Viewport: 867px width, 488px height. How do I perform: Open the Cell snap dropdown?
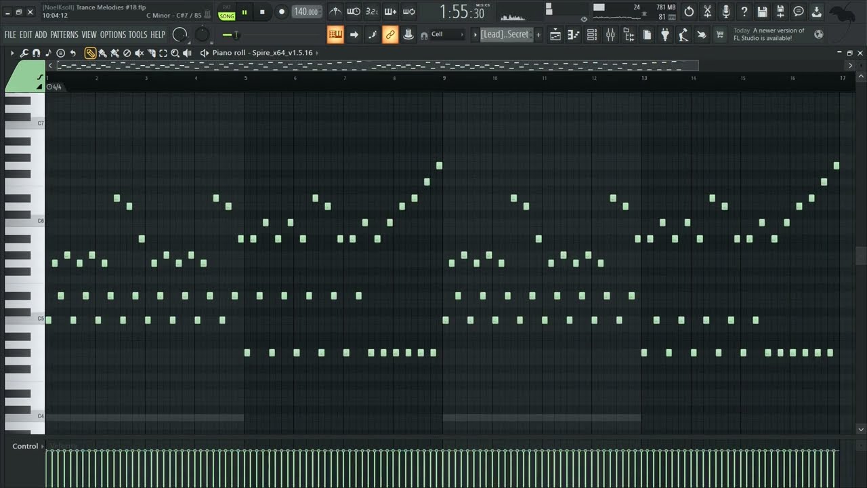(447, 35)
